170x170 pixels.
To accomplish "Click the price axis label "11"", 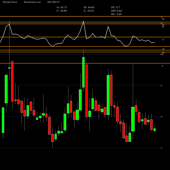I will [161, 148].
